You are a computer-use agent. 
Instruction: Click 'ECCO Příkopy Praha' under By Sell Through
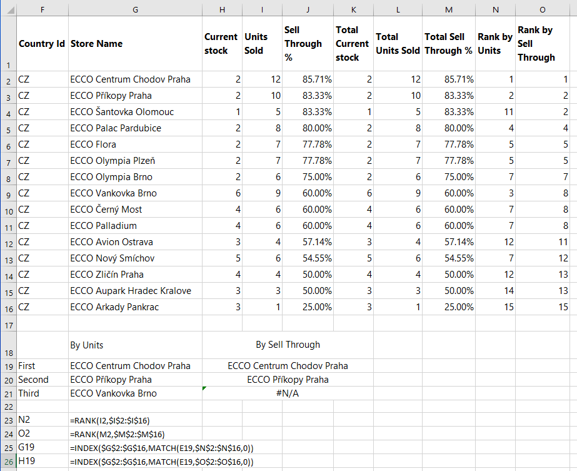click(288, 380)
